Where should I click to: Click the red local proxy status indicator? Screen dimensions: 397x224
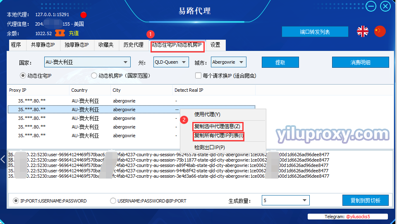click(84, 15)
